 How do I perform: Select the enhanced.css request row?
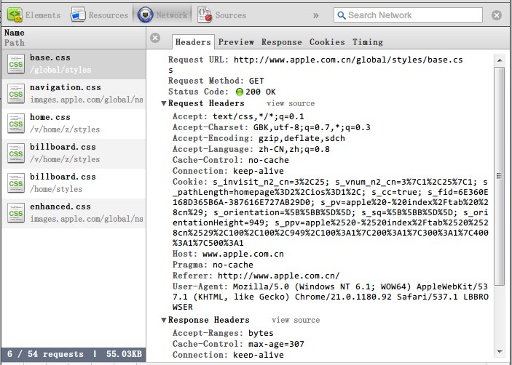[x=74, y=213]
